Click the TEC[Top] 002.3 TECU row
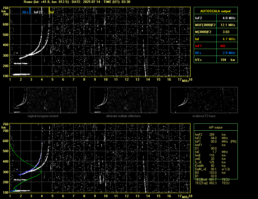Screen dimensions: 258x199 (212, 183)
